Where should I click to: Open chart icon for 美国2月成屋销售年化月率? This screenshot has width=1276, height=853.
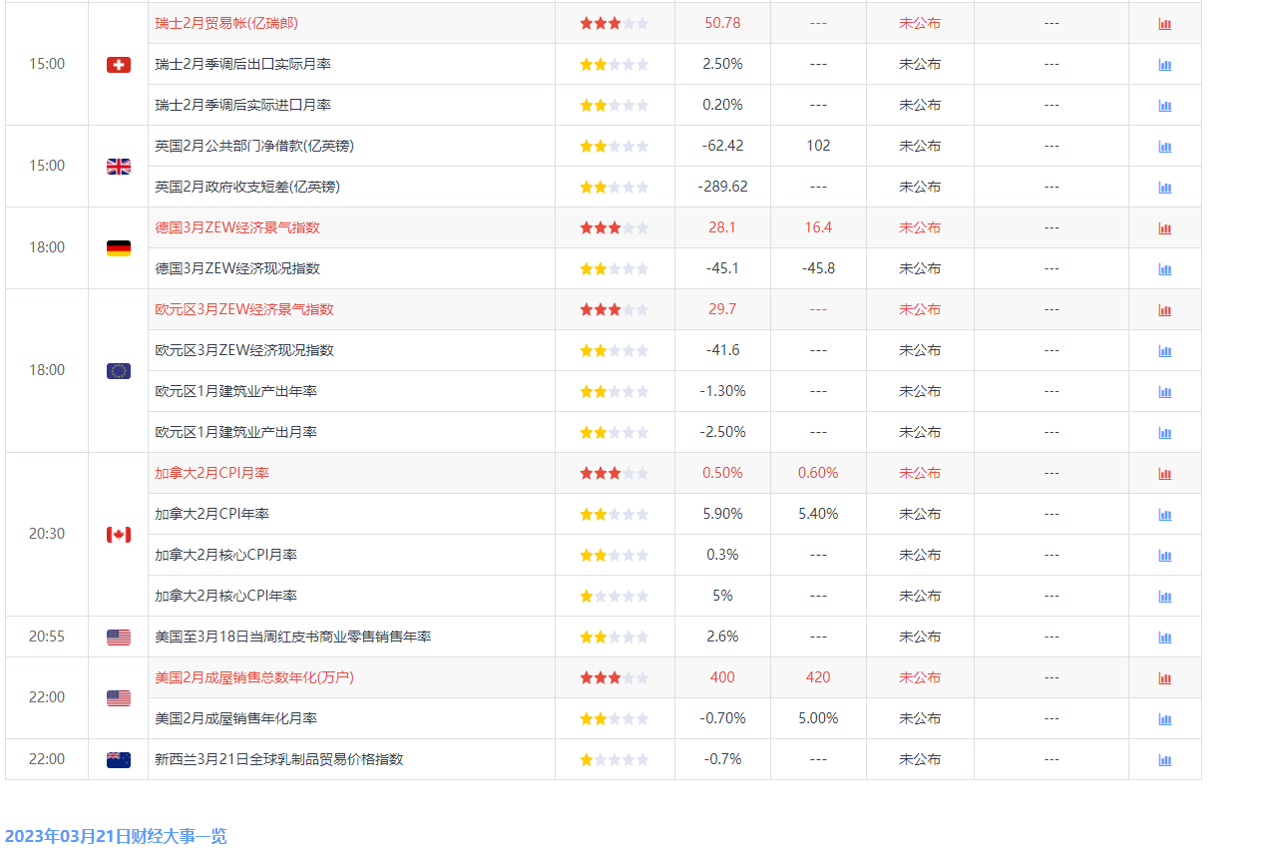click(x=1164, y=719)
